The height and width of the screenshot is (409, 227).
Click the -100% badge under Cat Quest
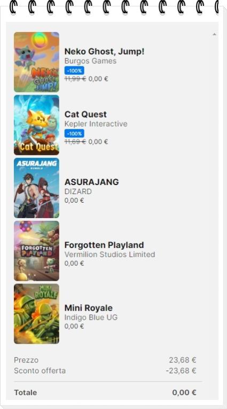tap(74, 133)
